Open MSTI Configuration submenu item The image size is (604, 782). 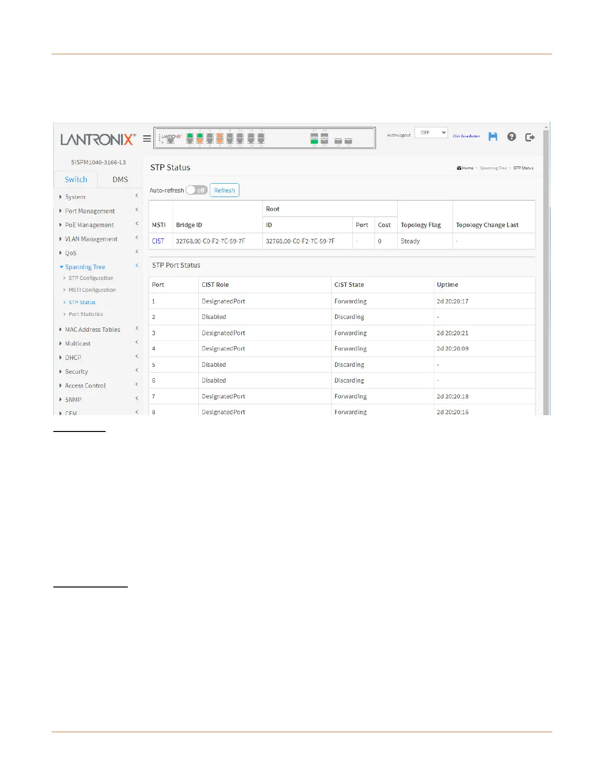click(92, 290)
